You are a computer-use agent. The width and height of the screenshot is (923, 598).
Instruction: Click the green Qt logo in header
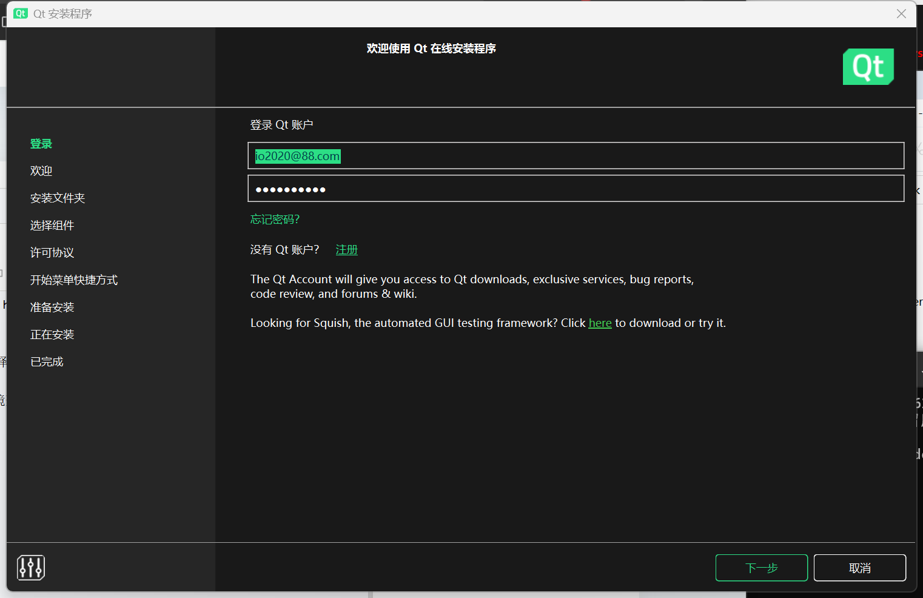tap(868, 67)
